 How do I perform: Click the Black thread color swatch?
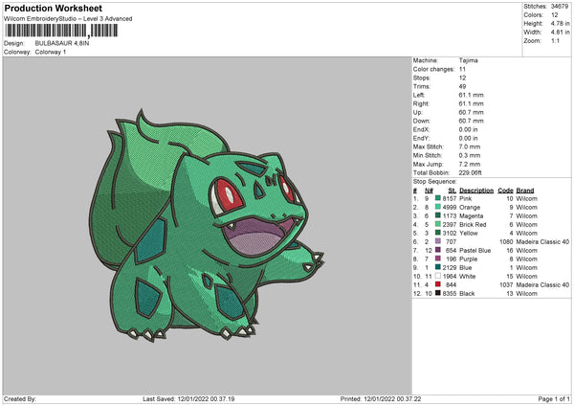[x=438, y=293]
